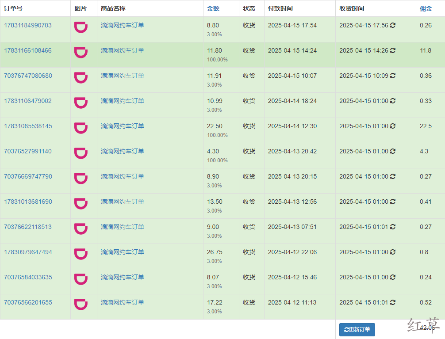445x339 pixels.
Task: Open 滴滴网约车订单 link for order 70376566201655
Action: pyautogui.click(x=123, y=302)
